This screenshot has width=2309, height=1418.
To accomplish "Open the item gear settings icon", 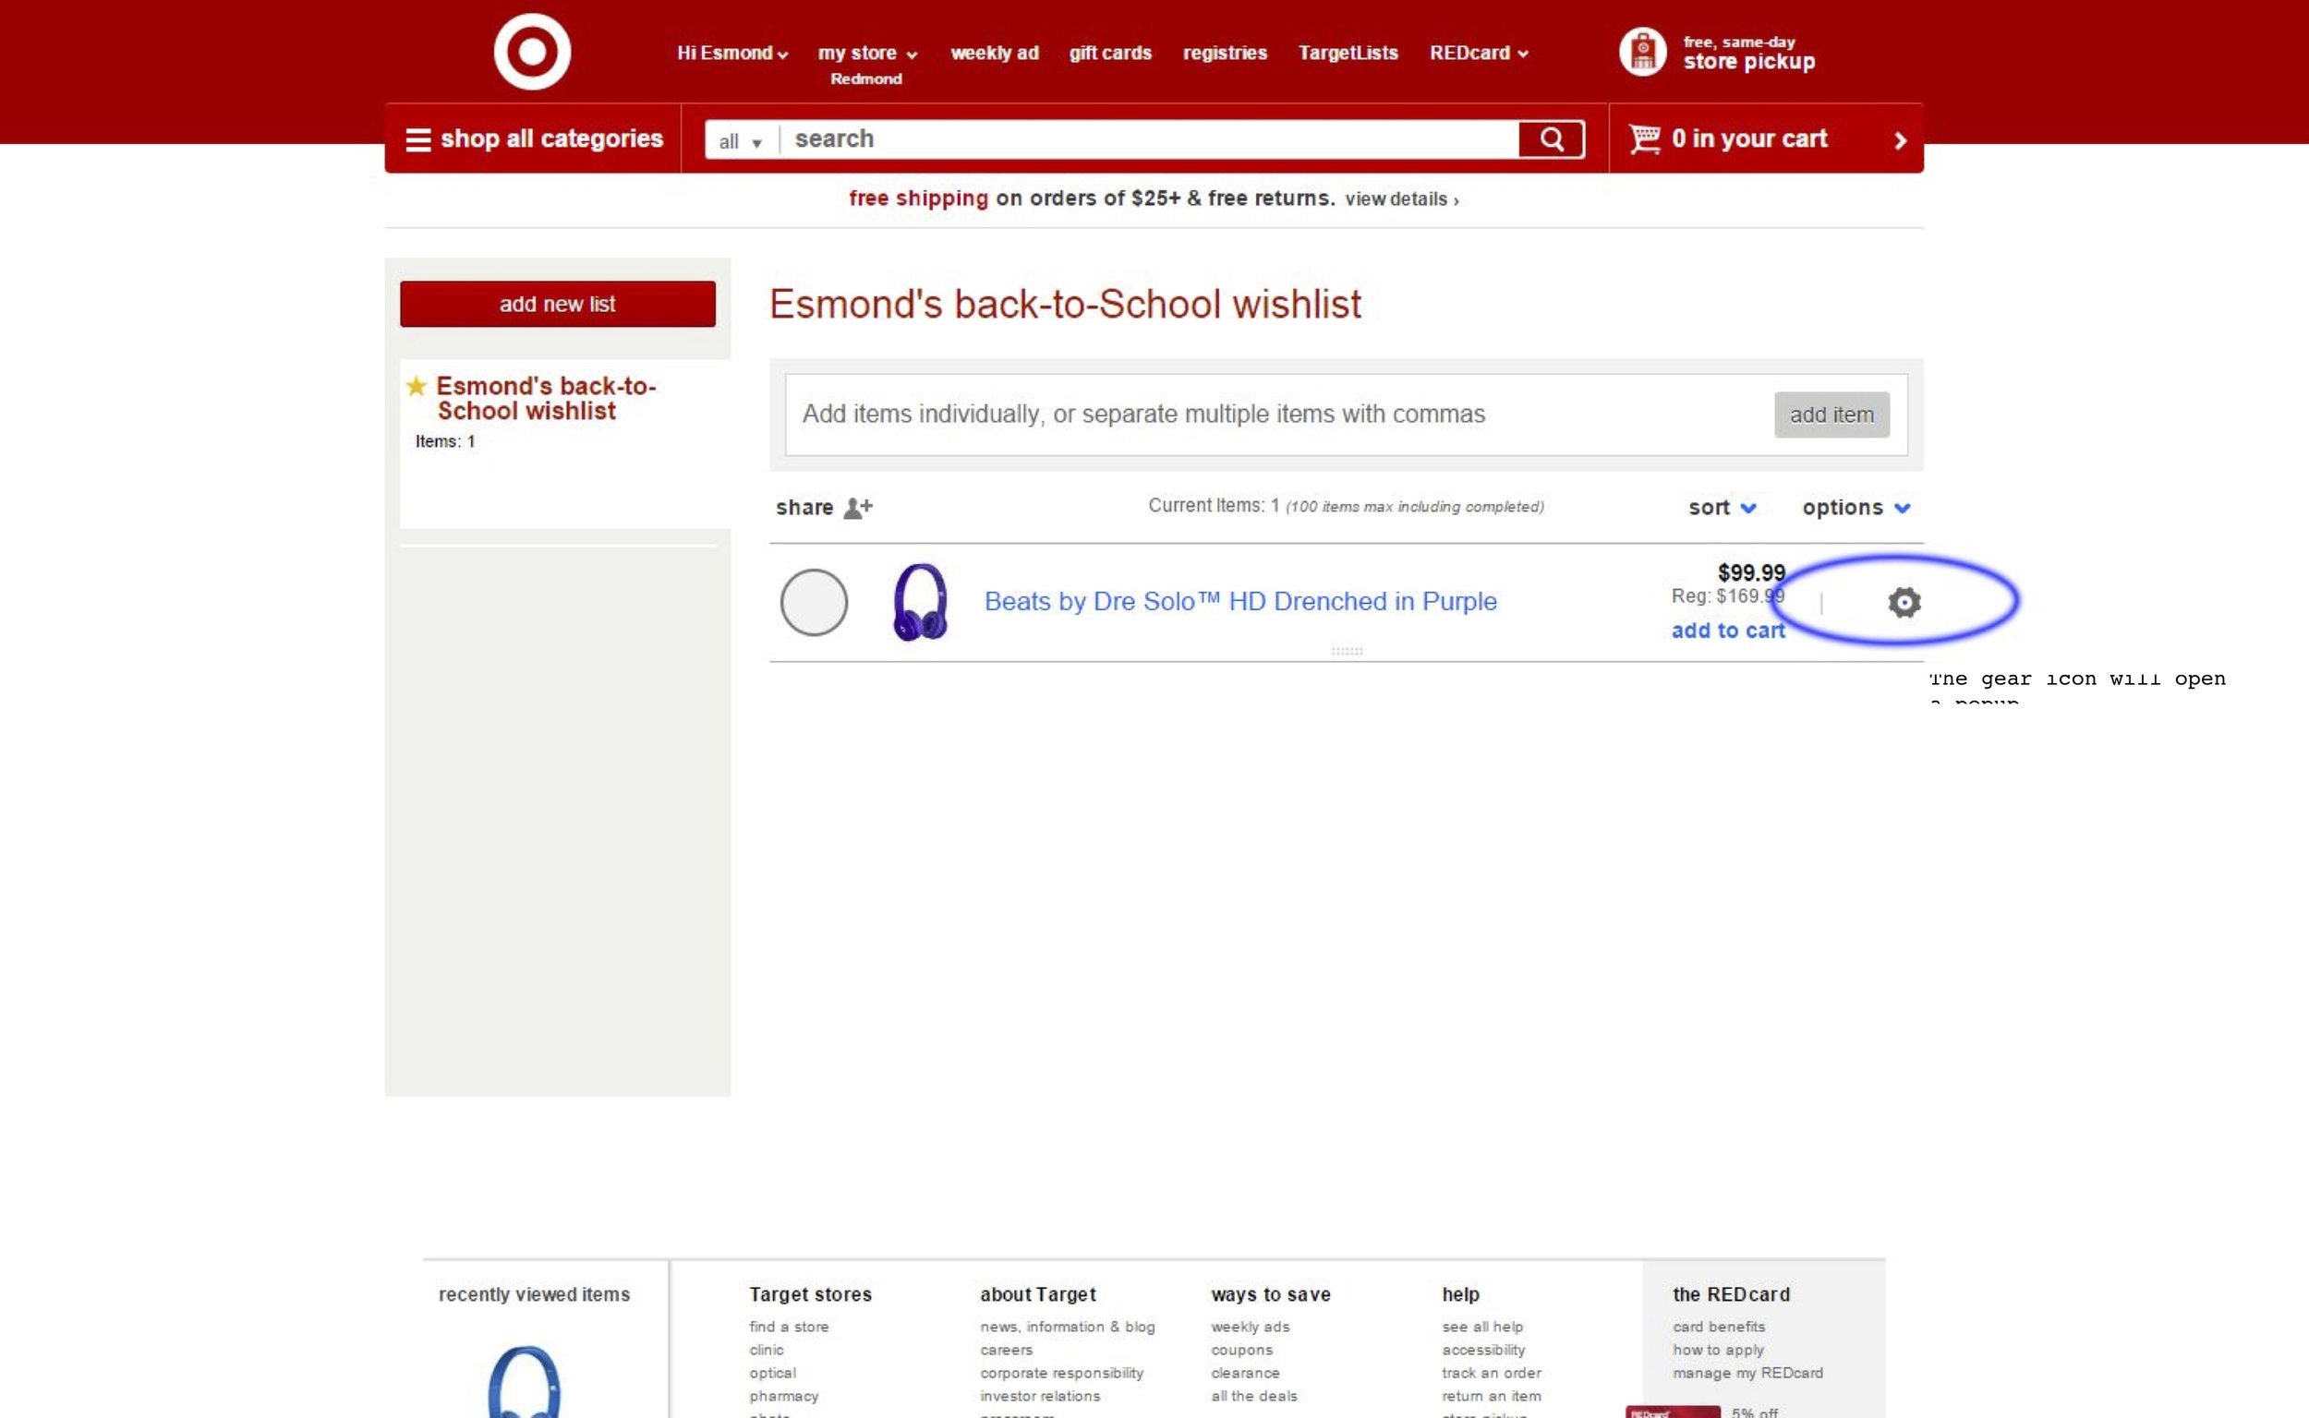I will (1904, 602).
